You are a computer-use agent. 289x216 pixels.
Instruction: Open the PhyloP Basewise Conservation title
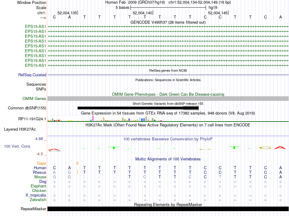point(168,139)
